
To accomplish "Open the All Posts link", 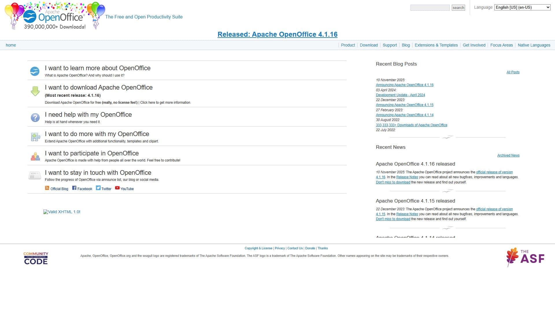I will click(x=513, y=72).
